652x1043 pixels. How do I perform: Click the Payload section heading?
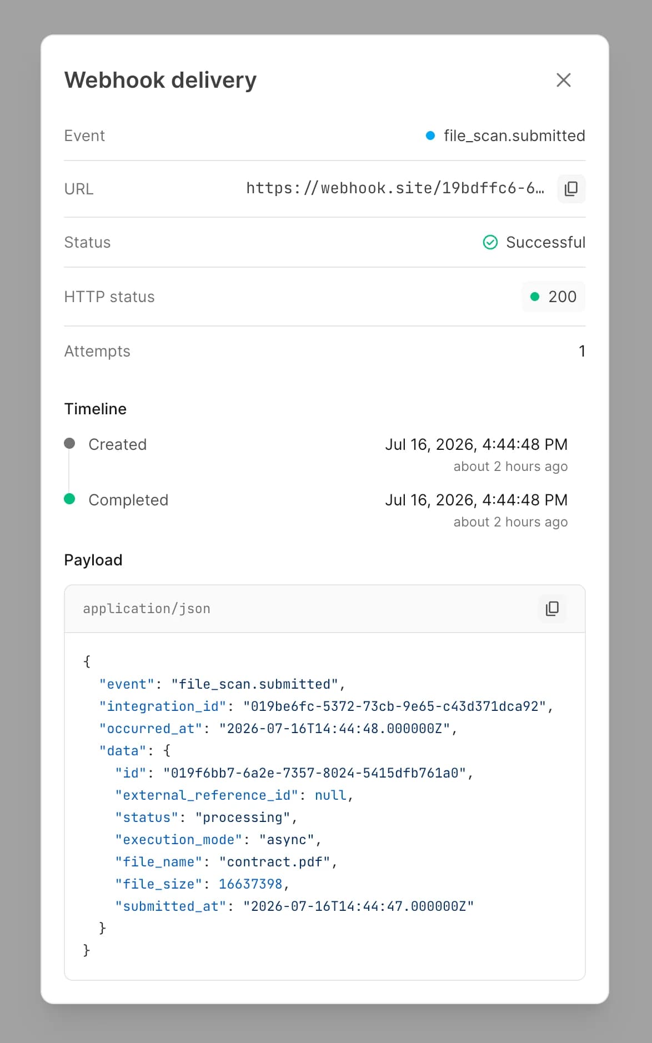click(x=93, y=560)
